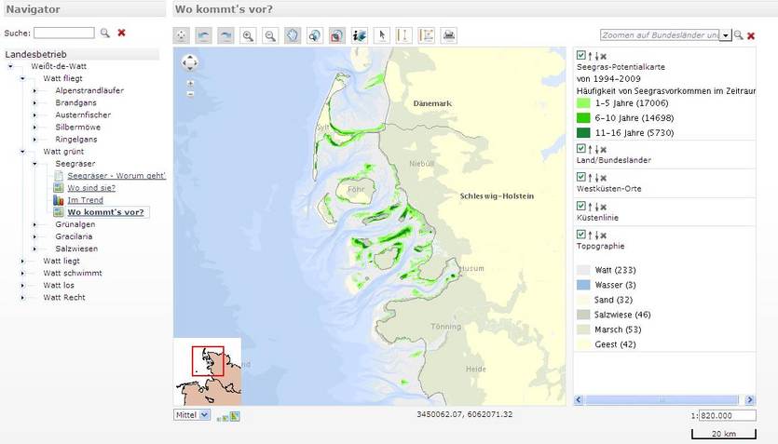Click the minus zoom button on map
Viewport: 778px width, 444px height.
(x=190, y=94)
